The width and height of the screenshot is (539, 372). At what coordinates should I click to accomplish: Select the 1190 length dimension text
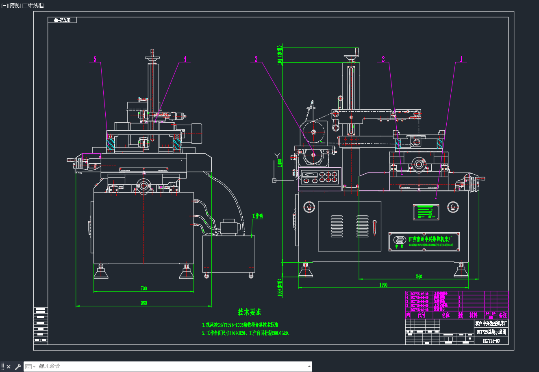(x=383, y=285)
